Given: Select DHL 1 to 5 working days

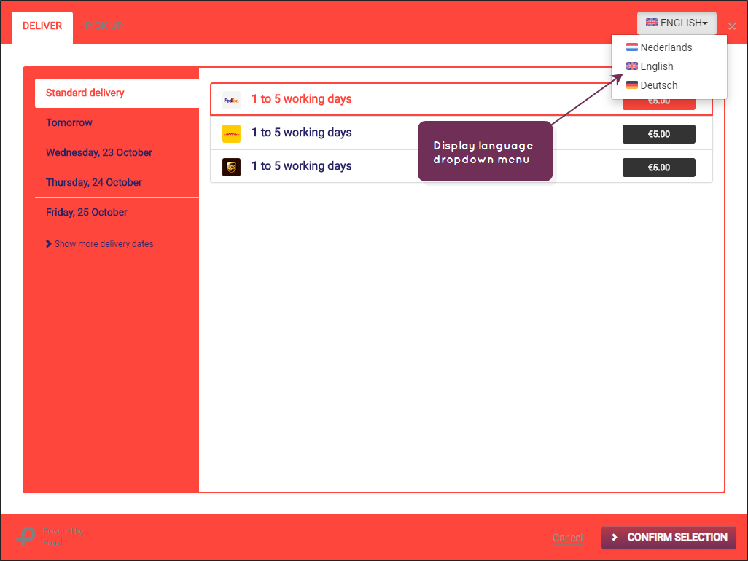Looking at the screenshot, I should tap(461, 133).
